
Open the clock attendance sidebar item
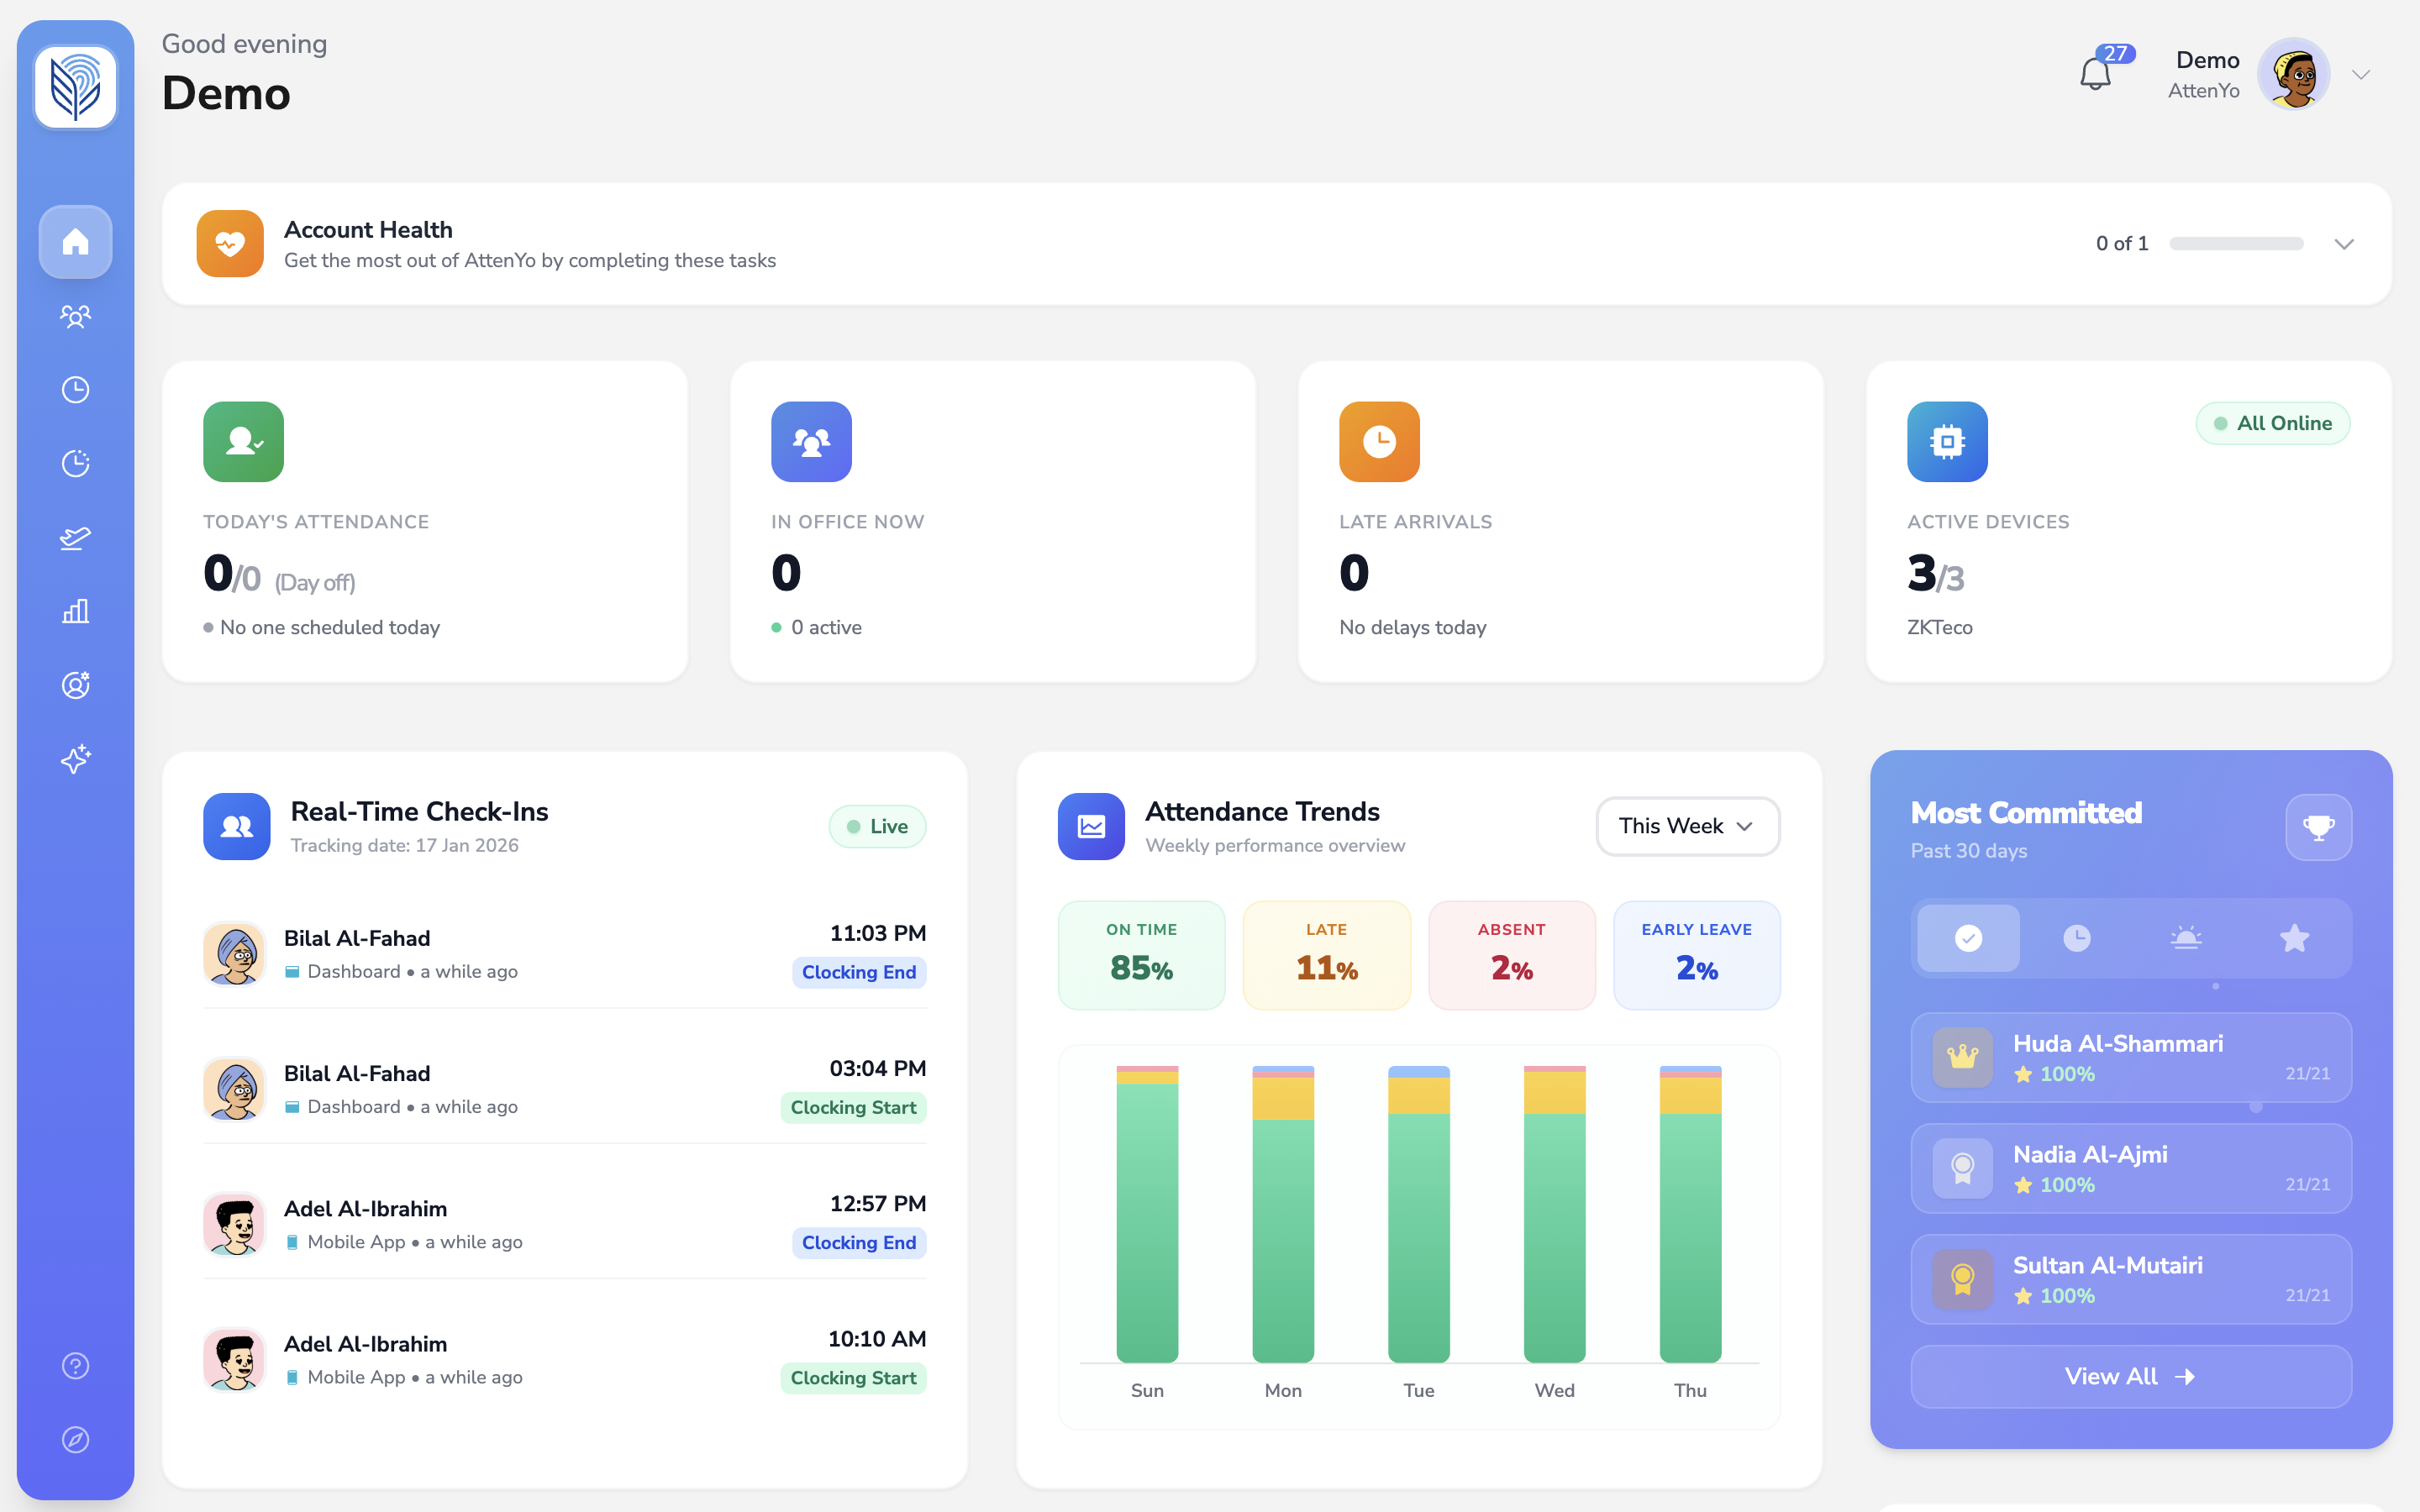click(x=75, y=390)
